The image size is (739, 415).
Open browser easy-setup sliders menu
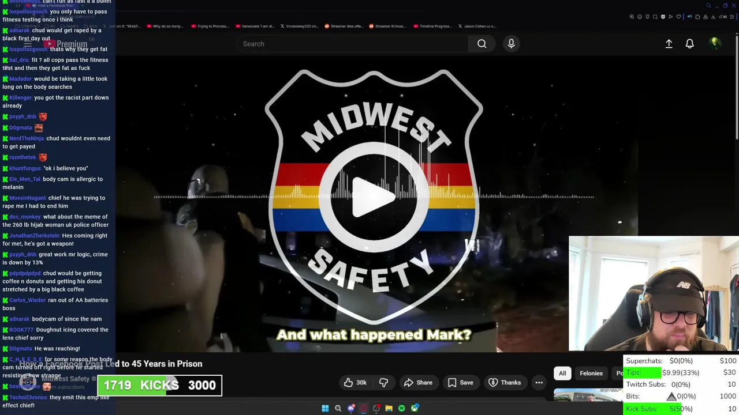tap(732, 17)
